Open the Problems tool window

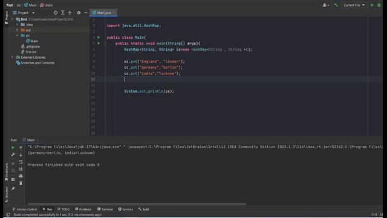pos(83,210)
